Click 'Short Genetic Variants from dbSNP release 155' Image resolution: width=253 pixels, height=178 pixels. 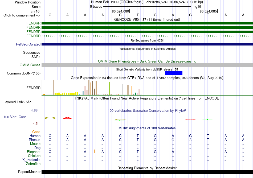(x=147, y=69)
